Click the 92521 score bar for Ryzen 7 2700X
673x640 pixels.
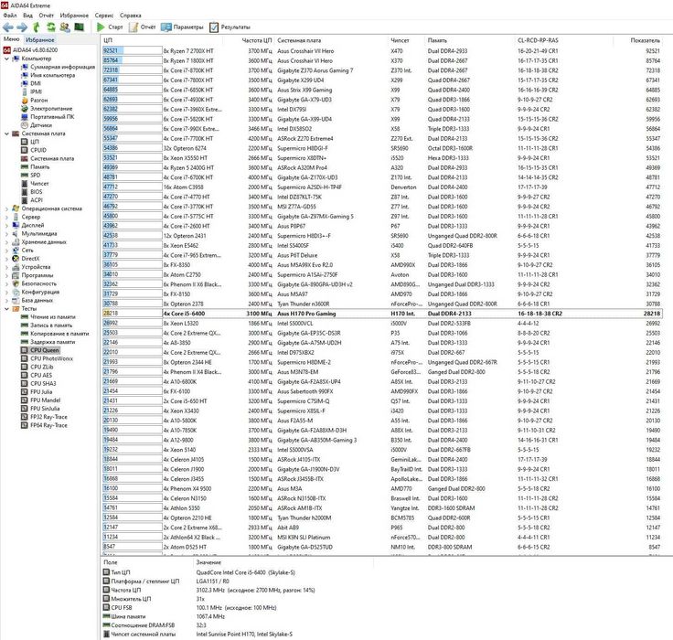tap(133, 50)
